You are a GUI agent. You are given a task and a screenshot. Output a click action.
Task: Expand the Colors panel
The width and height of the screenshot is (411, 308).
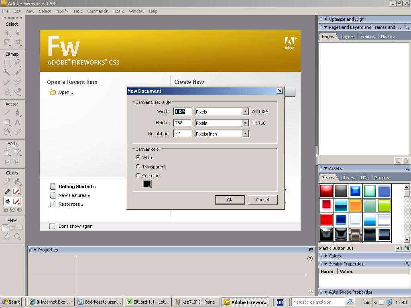point(326,256)
